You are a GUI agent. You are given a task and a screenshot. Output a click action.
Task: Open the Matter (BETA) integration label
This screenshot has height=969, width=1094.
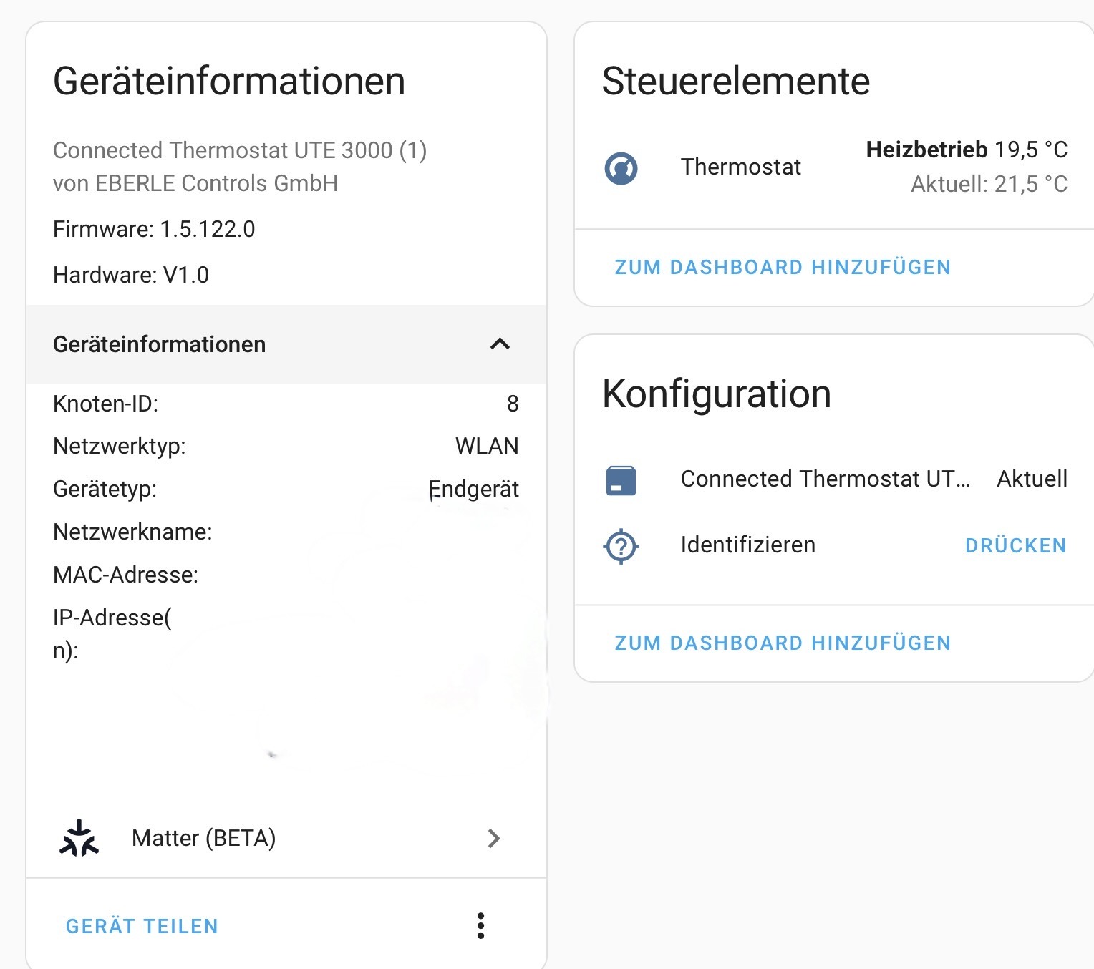(203, 838)
